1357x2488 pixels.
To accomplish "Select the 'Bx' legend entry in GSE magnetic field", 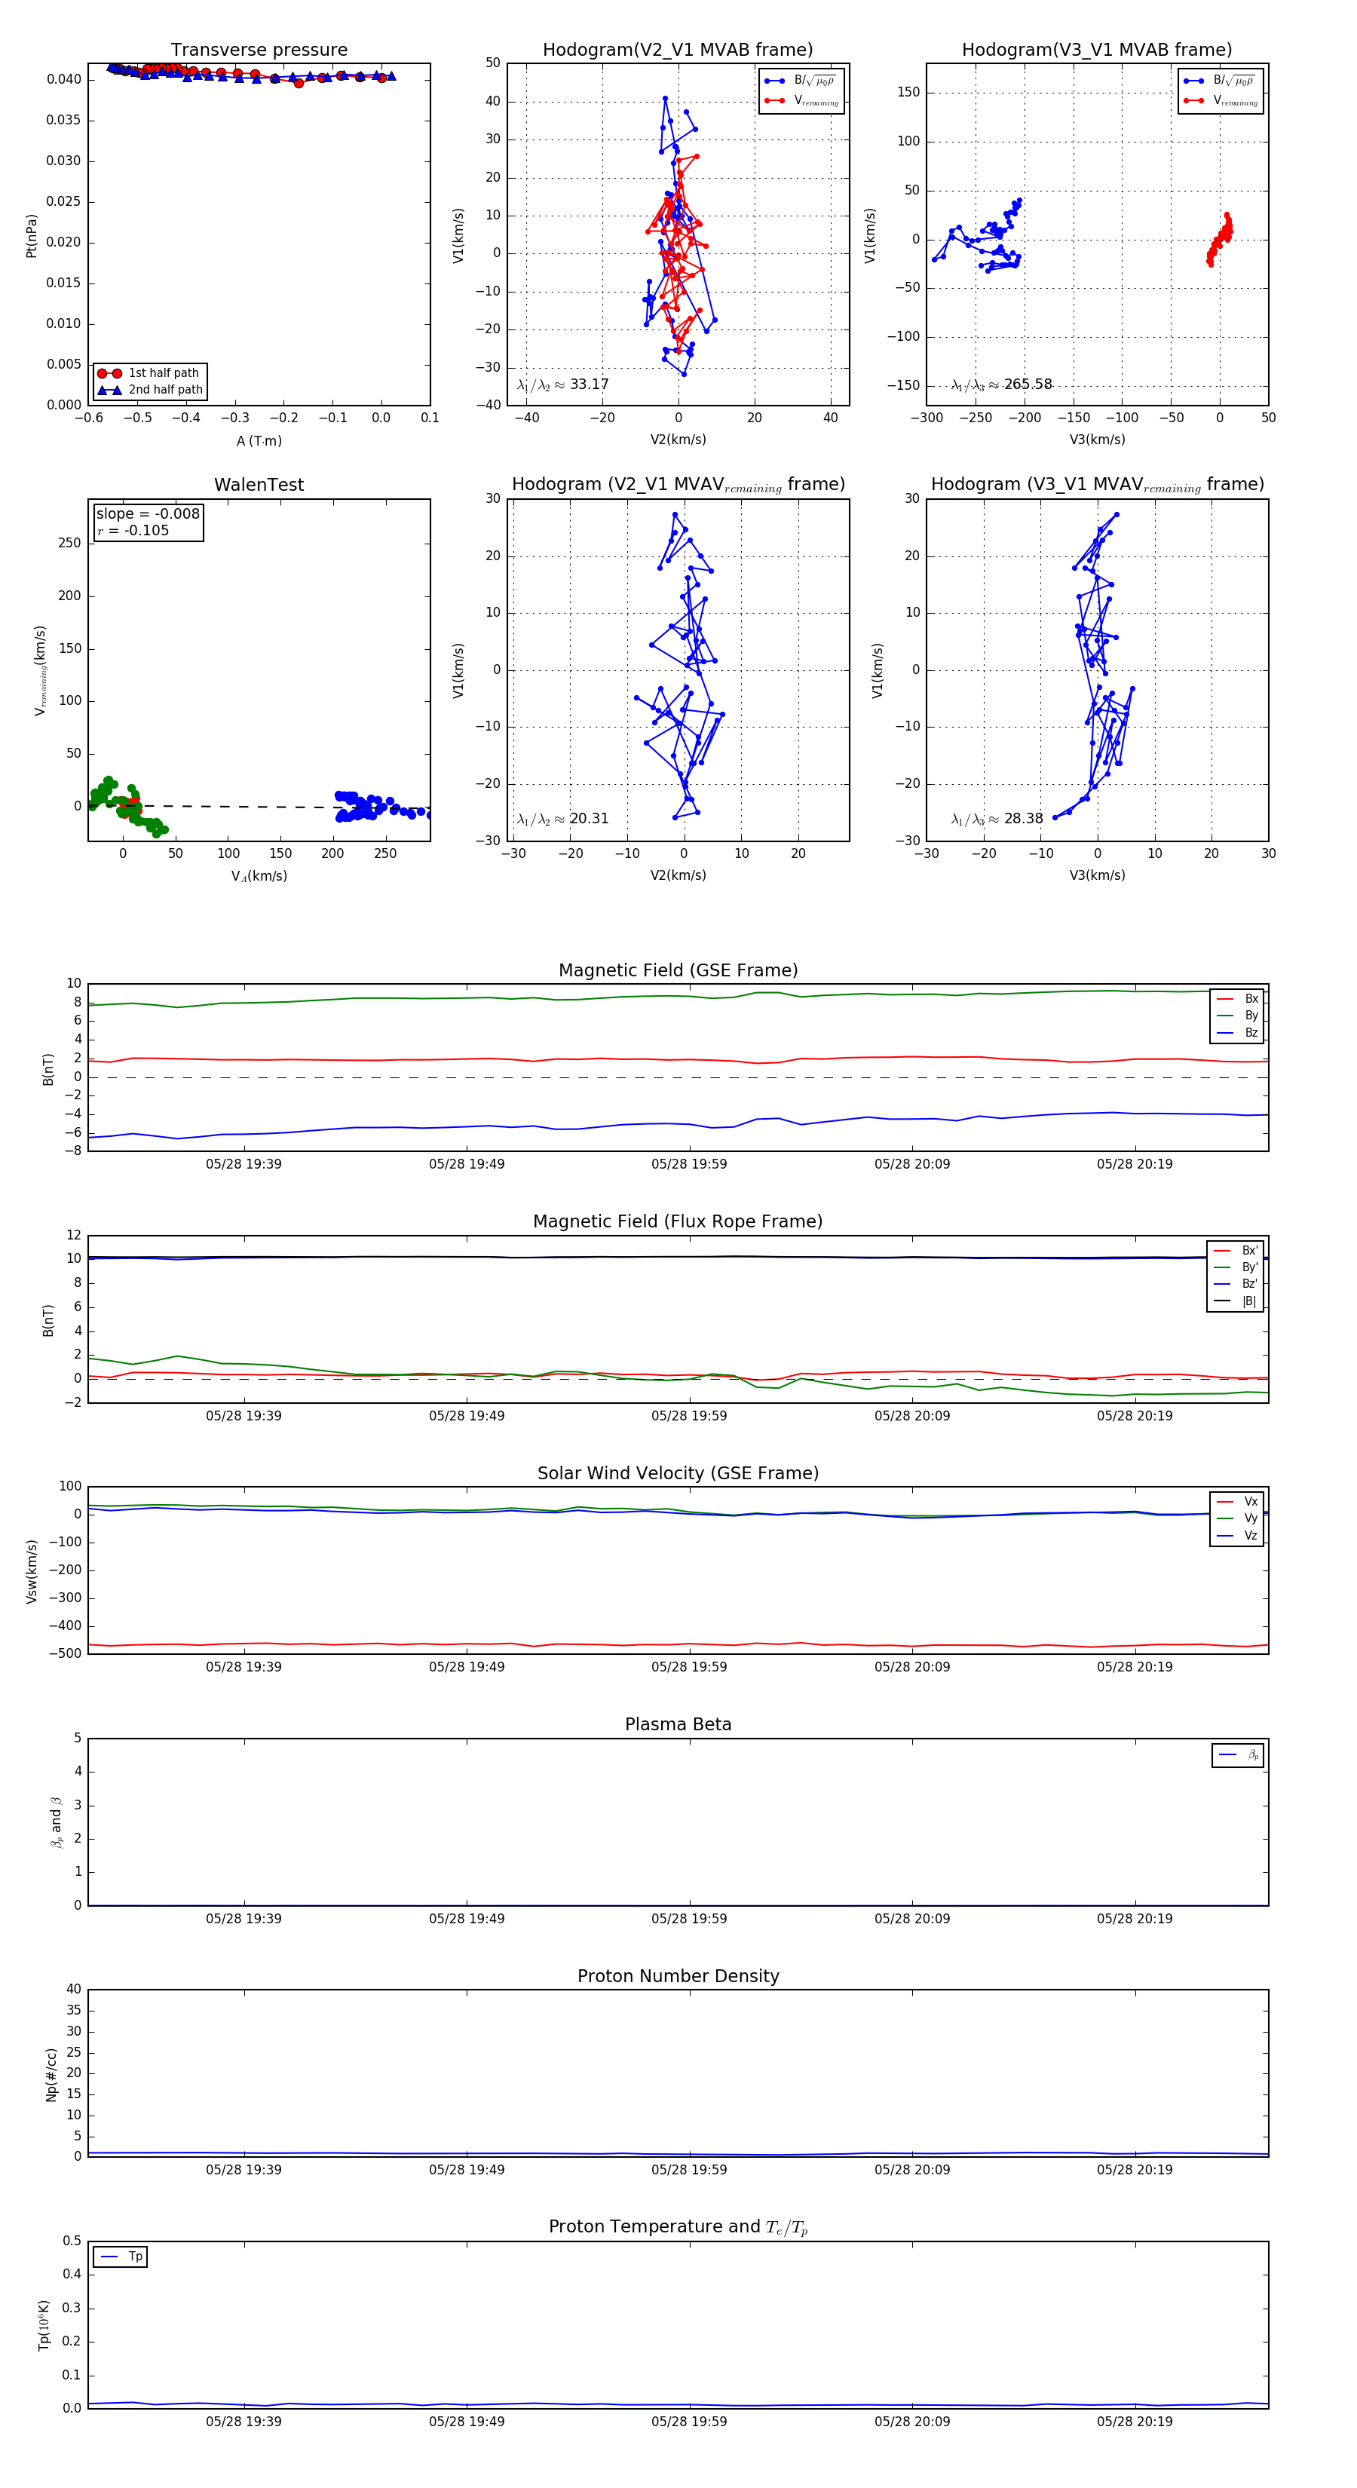I will tap(1237, 999).
